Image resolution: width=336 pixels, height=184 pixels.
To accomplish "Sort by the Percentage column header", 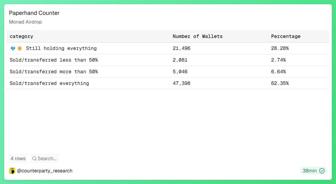I will coord(286,36).
